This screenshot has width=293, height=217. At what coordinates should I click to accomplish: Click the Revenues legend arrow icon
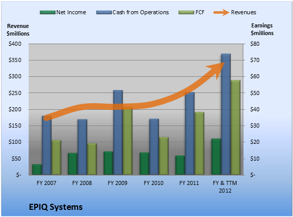[x=221, y=13]
